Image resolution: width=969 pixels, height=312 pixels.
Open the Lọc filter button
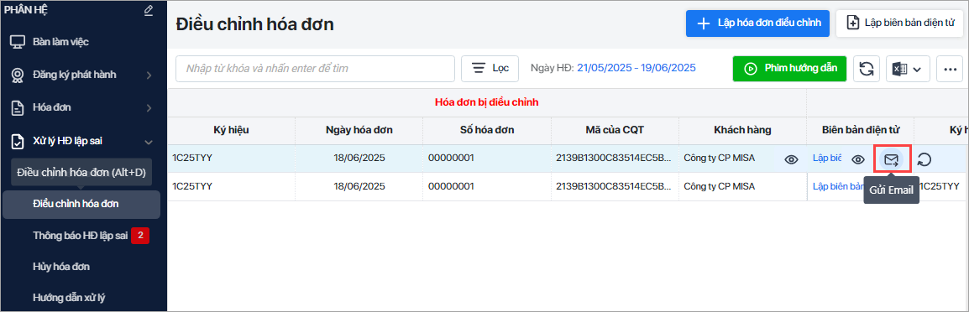[x=490, y=69]
